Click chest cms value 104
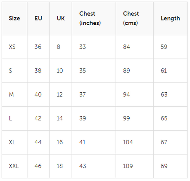This screenshot has height=181, width=190. (x=128, y=142)
